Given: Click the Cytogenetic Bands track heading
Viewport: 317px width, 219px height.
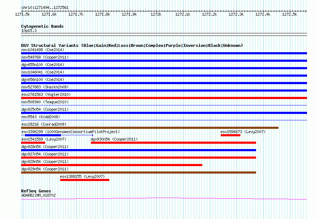Looking at the screenshot, I should (42, 26).
